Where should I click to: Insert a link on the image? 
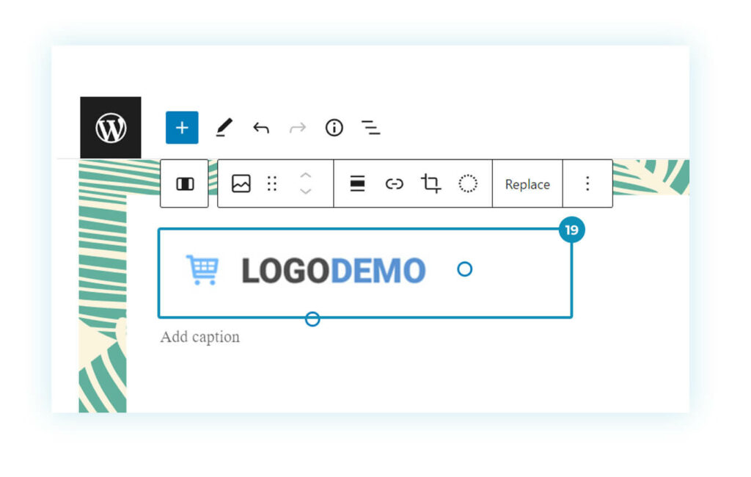coord(394,183)
